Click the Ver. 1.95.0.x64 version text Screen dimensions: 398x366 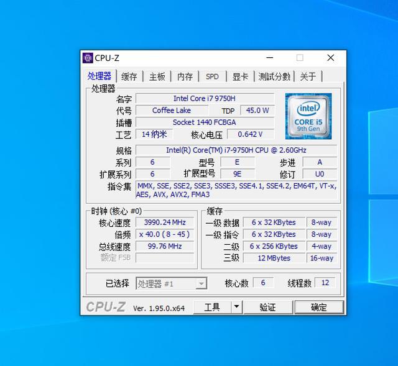pyautogui.click(x=159, y=308)
